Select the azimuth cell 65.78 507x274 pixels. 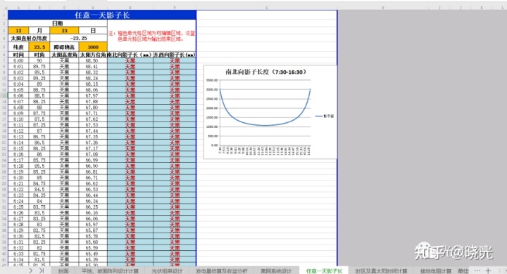pos(93,236)
